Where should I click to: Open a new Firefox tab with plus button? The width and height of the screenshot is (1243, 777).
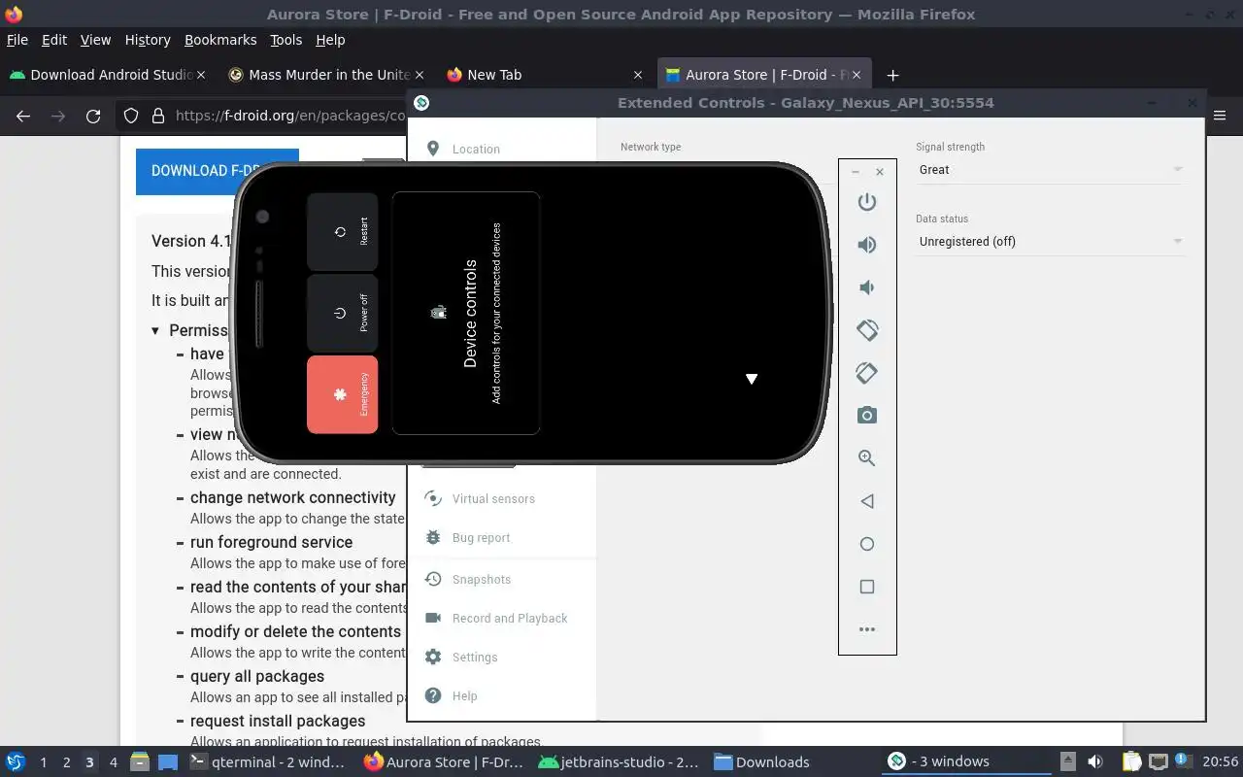pos(892,75)
